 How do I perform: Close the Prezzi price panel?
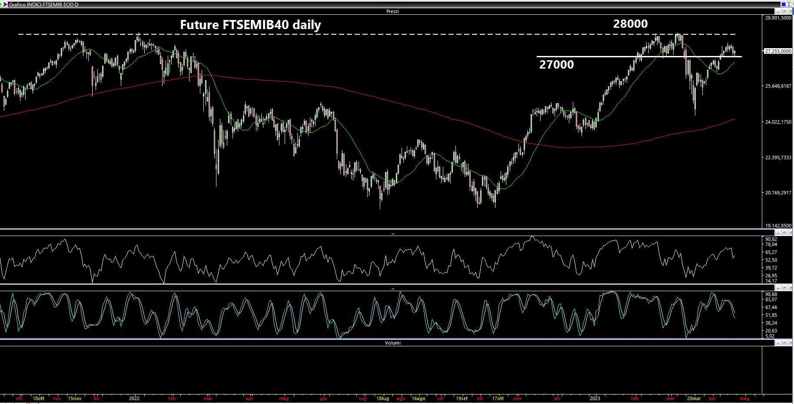tap(790, 11)
